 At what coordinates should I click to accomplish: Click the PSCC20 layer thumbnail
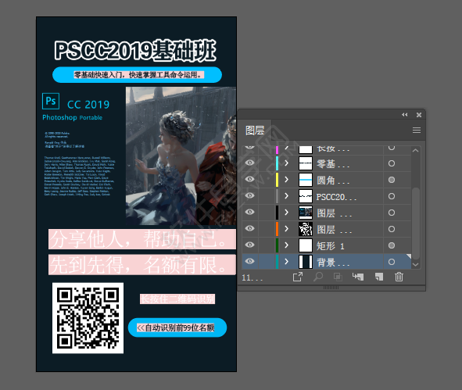click(306, 196)
